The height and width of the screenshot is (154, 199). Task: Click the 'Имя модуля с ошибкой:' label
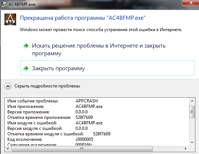click(x=32, y=123)
